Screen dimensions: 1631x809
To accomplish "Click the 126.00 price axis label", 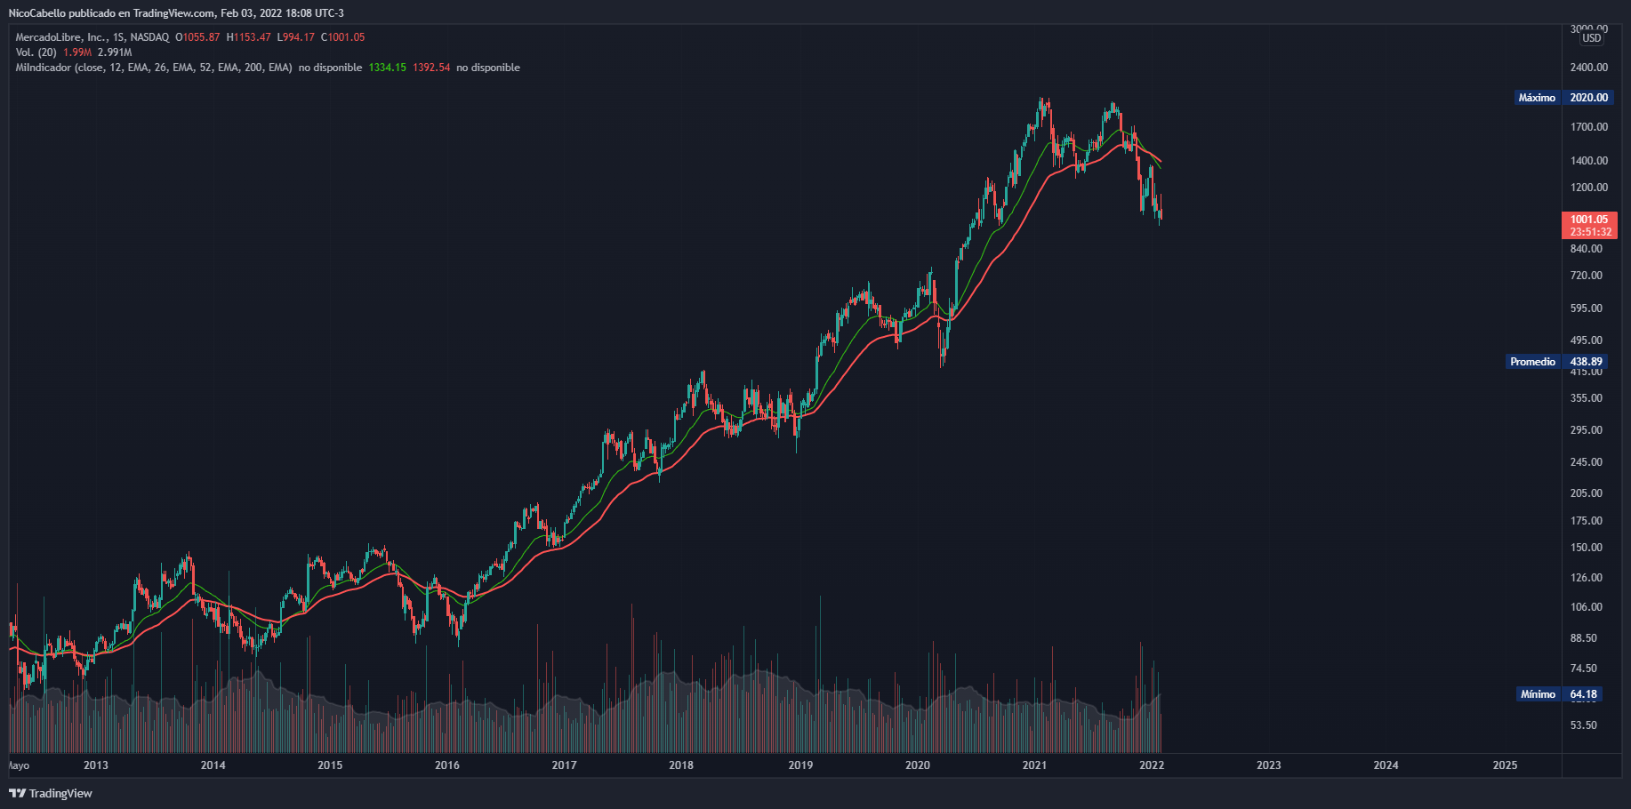I will 1587,578.
